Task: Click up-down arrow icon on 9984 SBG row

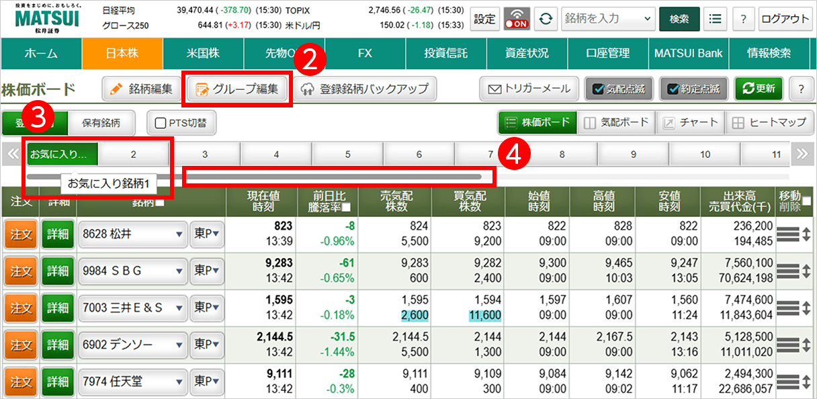Action: tap(806, 271)
